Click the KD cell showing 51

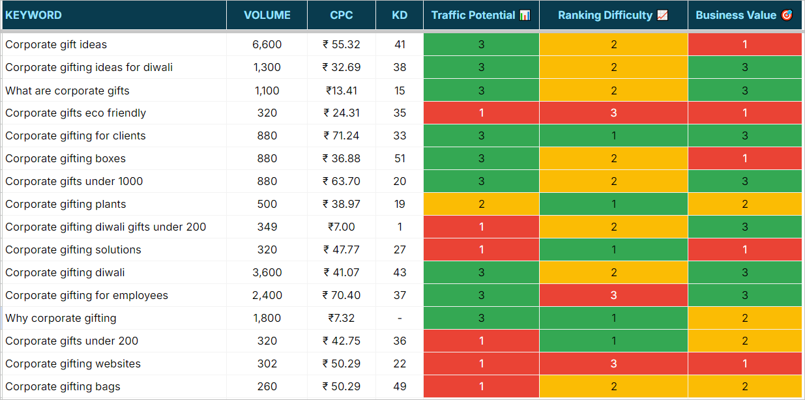[400, 158]
